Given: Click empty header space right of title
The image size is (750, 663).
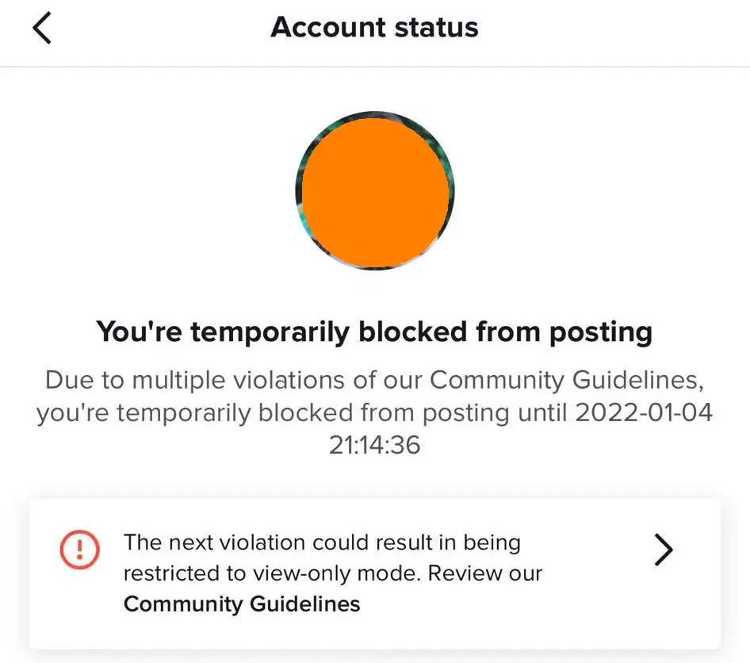Looking at the screenshot, I should point(618,29).
